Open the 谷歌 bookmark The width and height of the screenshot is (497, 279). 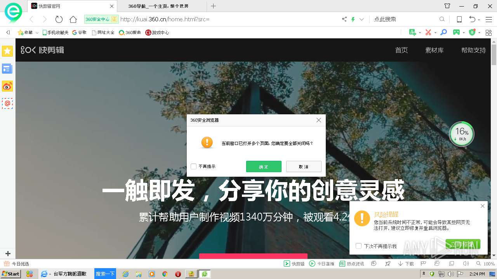tap(79, 33)
